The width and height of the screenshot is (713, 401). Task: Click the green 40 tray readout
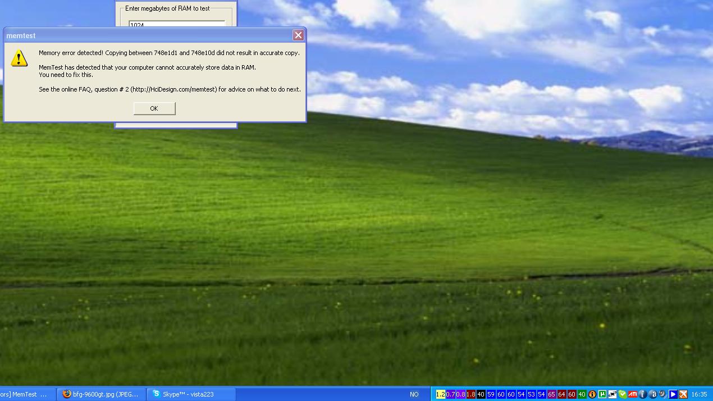[x=582, y=394]
